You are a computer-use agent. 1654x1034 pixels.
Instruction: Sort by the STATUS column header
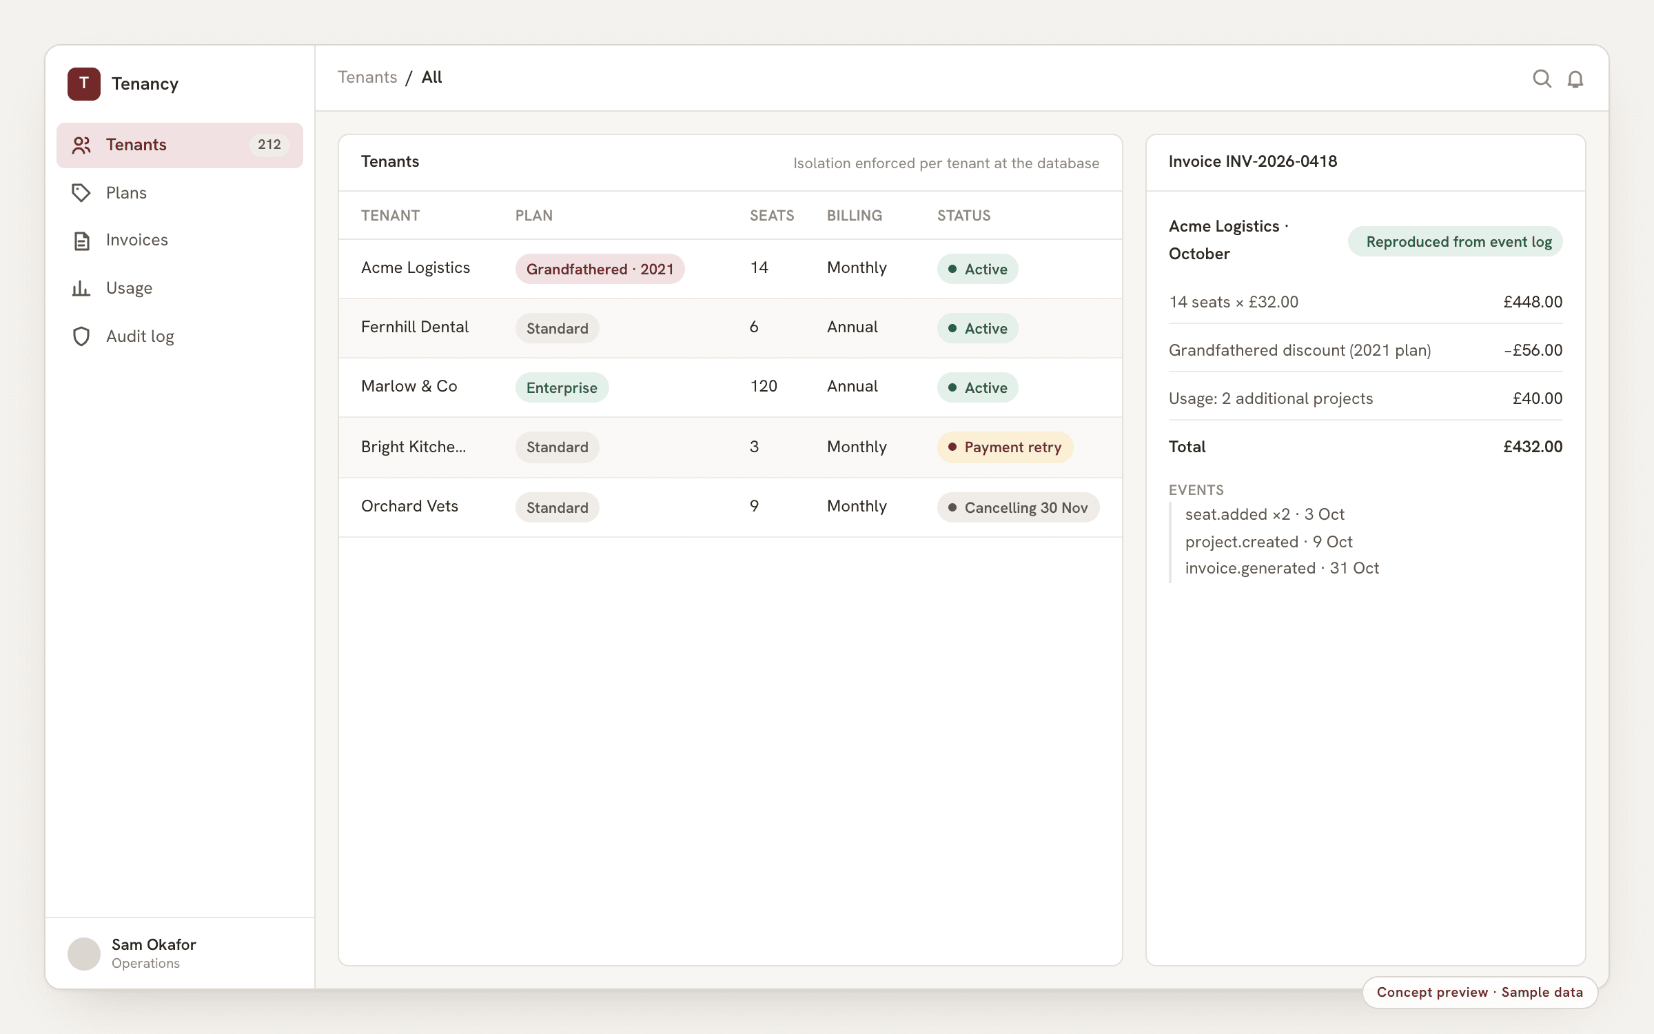pos(963,216)
